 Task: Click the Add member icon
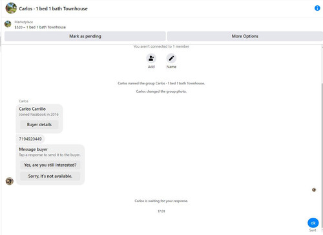pos(151,59)
